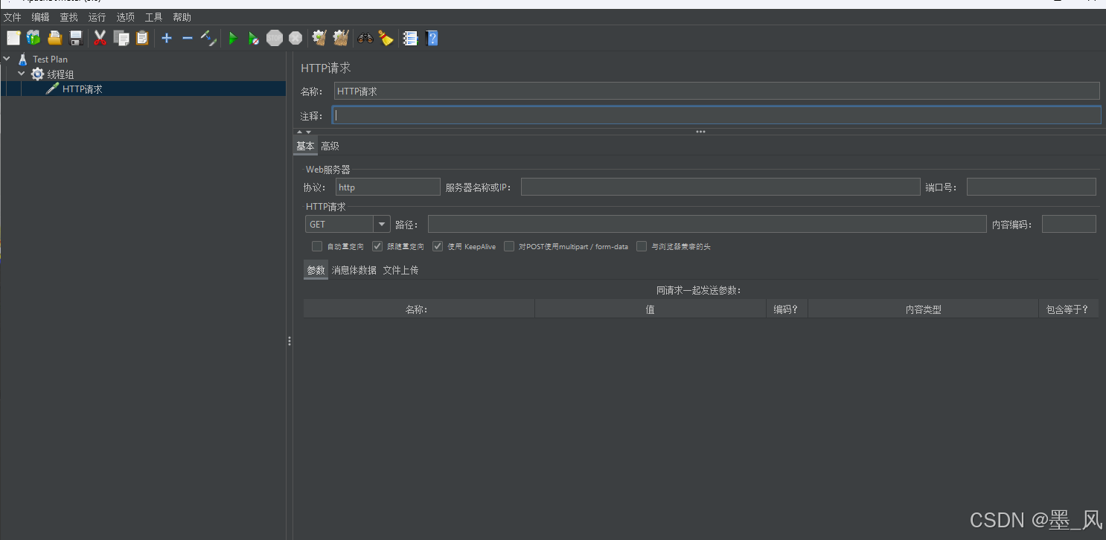Click the Copy icon in toolbar
This screenshot has width=1106, height=540.
[121, 38]
